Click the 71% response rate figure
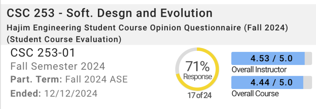316x109 pixels. point(197,67)
